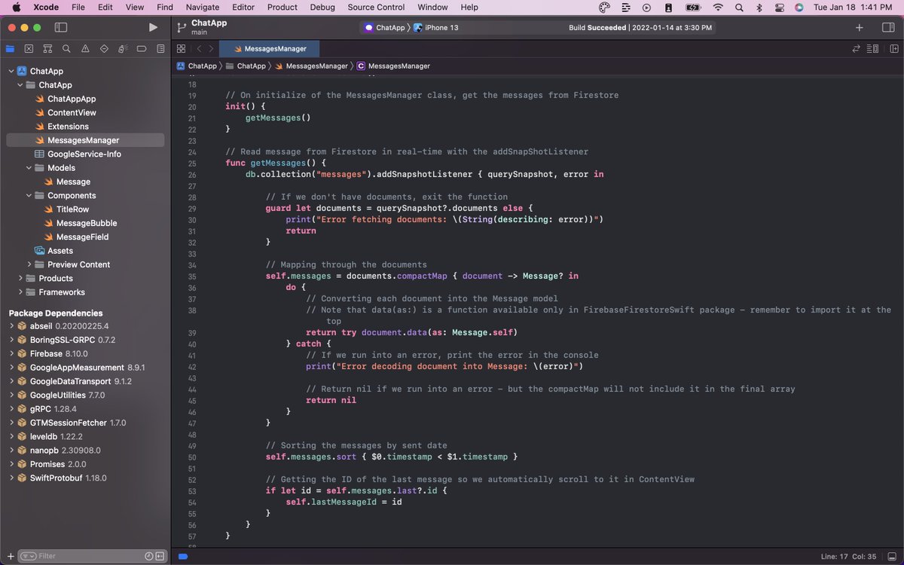904x565 pixels.
Task: Open the Library with plus button
Action: click(860, 27)
